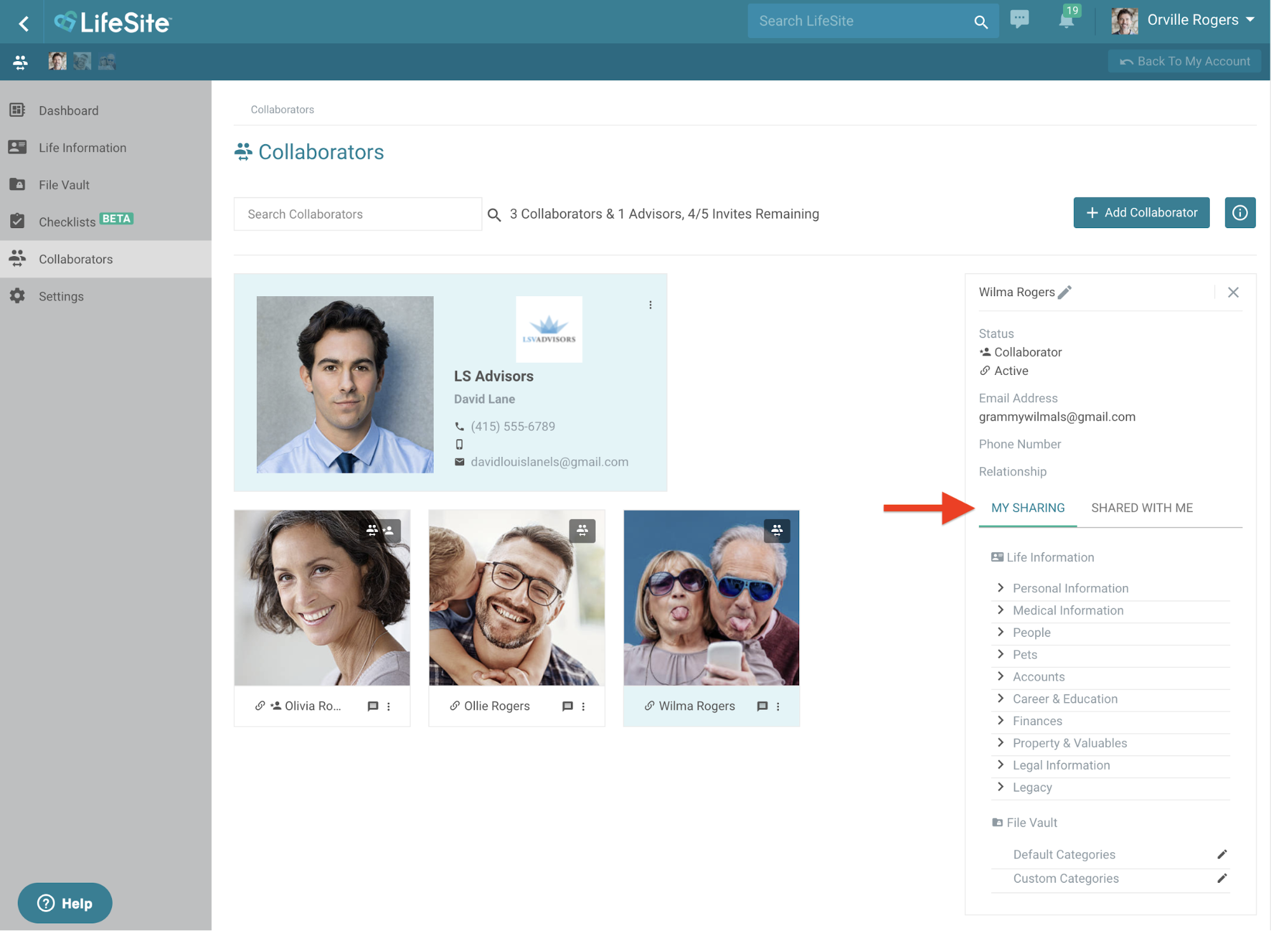1271x931 pixels.
Task: Open the Help button
Action: [65, 903]
